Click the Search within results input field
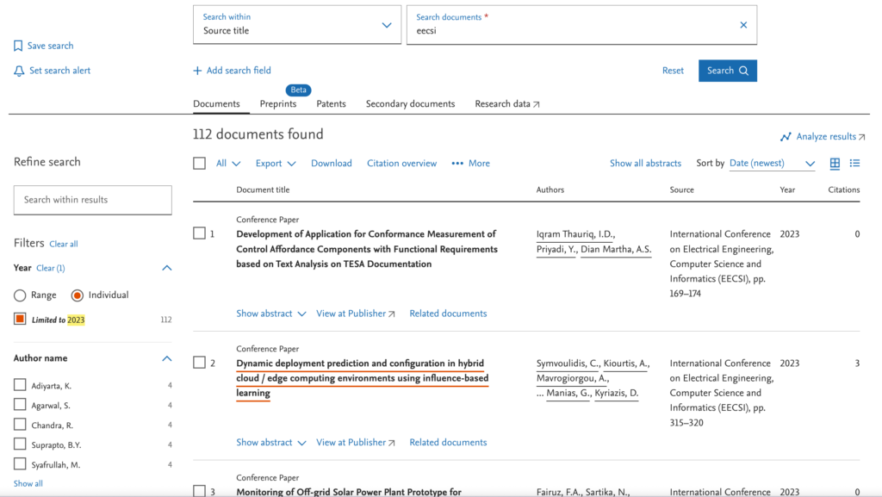The height and width of the screenshot is (497, 882). 93,200
